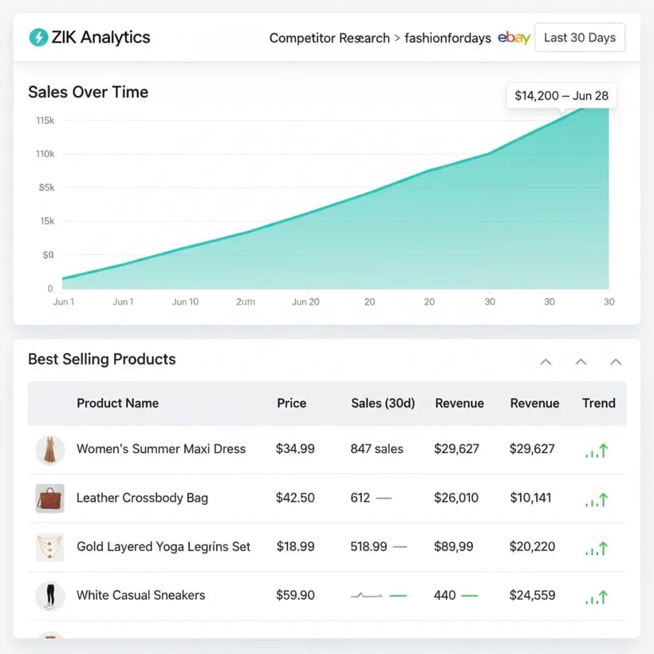Click the ZIK Analytics lightning logo icon
654x654 pixels.
(x=38, y=37)
